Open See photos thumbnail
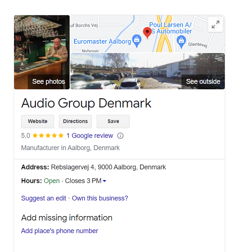 coord(42,52)
